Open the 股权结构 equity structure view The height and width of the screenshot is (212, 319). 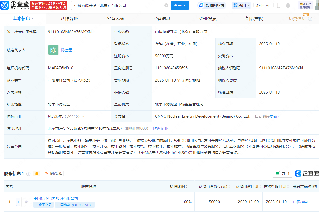pos(54,174)
